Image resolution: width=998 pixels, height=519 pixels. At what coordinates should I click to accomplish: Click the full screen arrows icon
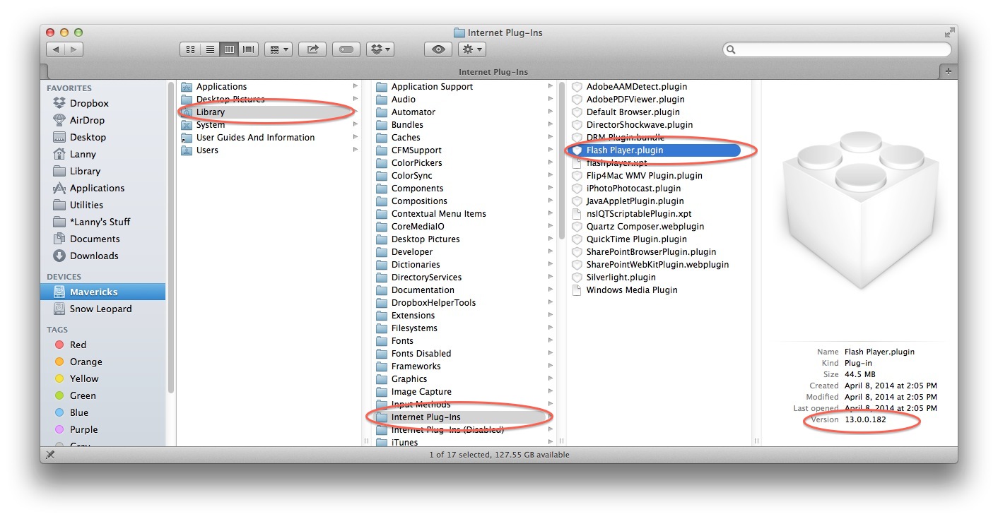(x=949, y=32)
